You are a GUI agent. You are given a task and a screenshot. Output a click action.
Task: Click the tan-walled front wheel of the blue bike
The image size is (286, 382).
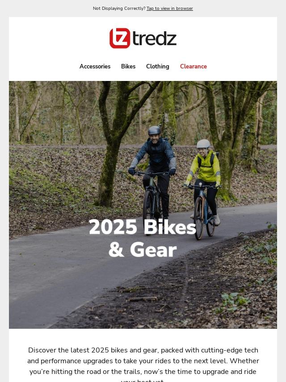pos(199,218)
